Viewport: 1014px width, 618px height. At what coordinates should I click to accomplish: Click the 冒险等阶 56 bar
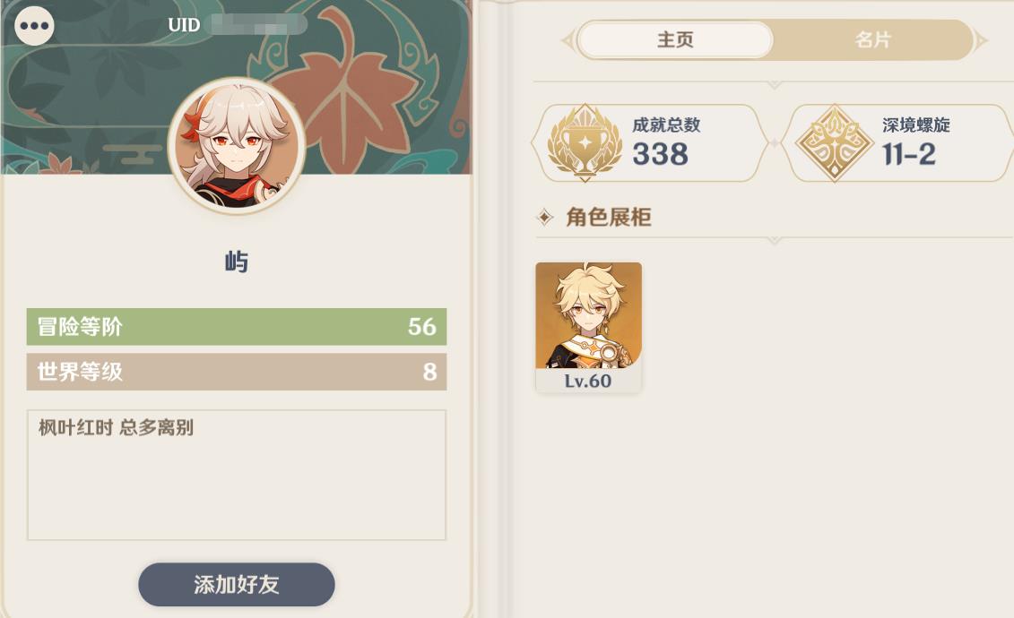[x=237, y=327]
